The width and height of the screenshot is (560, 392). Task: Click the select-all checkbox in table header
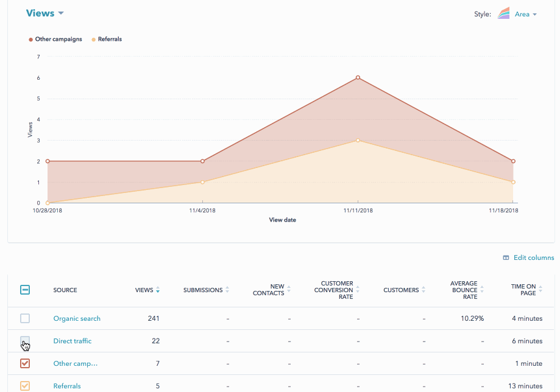[x=25, y=290]
